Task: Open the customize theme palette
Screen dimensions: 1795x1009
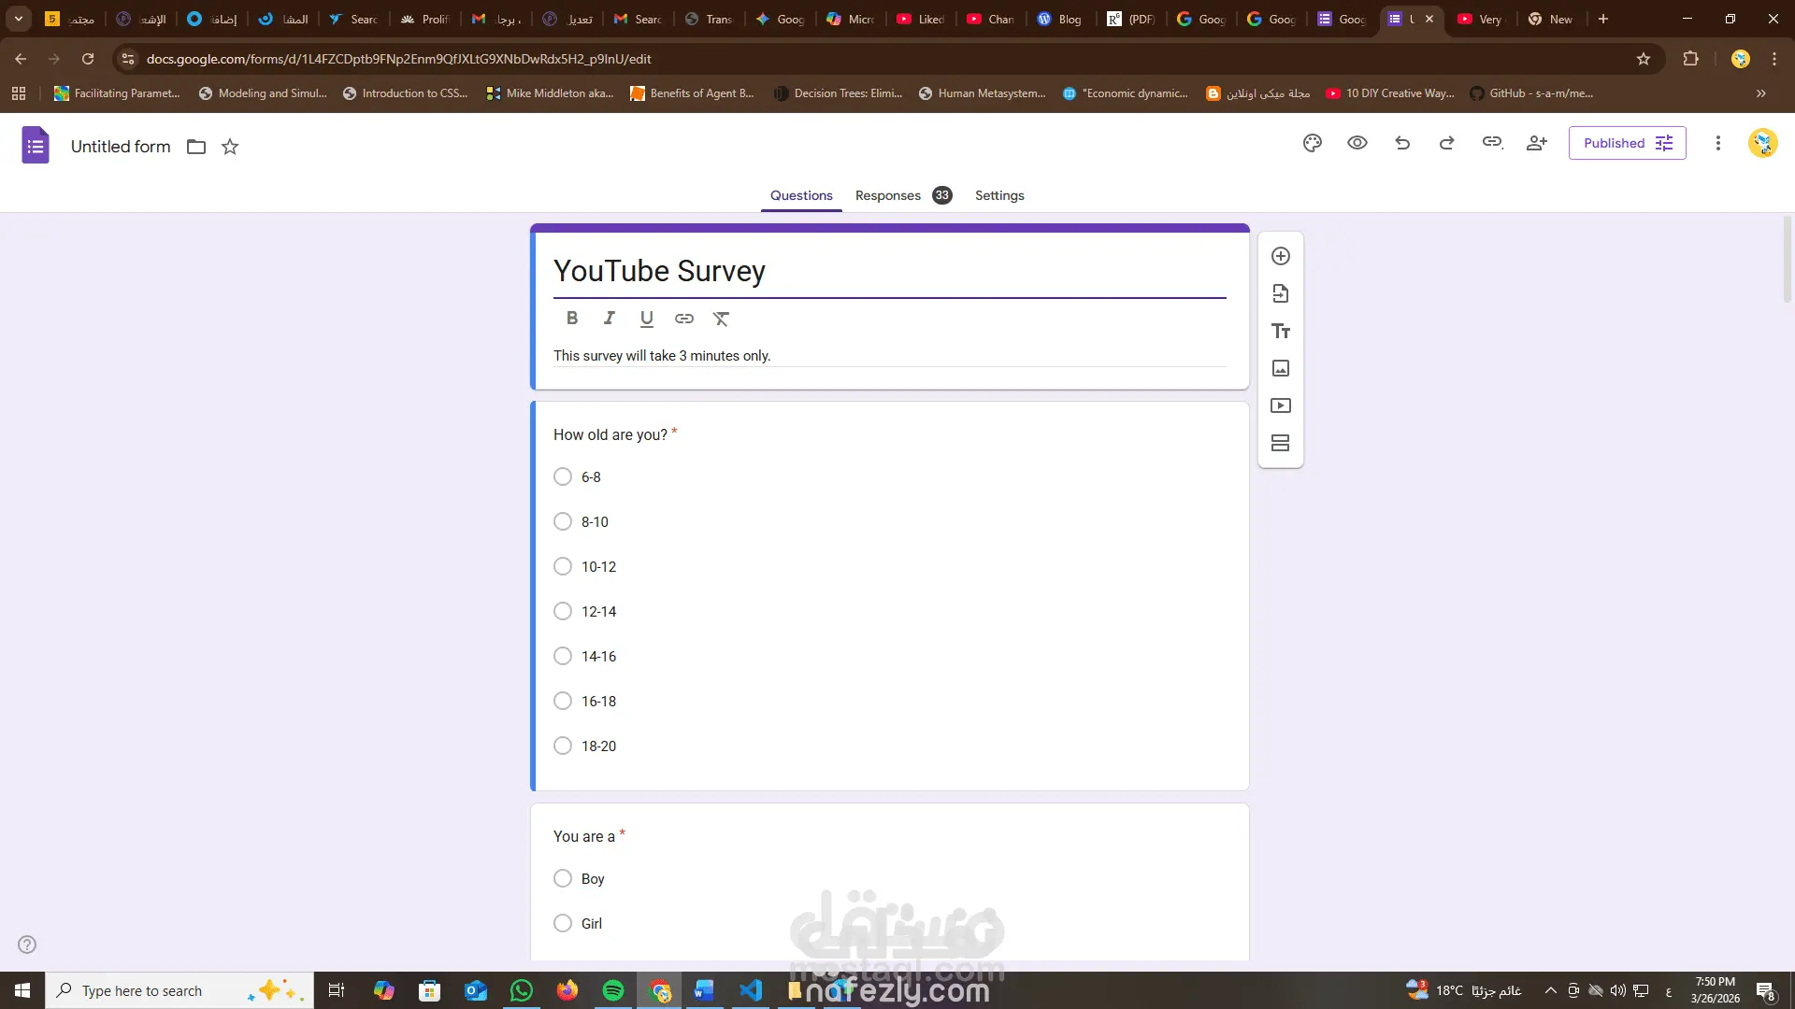Action: point(1313,143)
